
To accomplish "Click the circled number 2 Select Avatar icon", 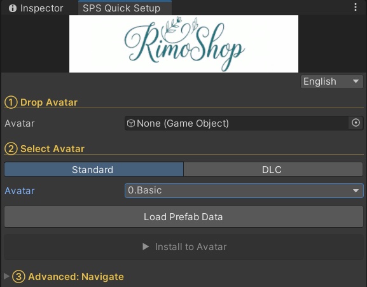I will coord(11,149).
